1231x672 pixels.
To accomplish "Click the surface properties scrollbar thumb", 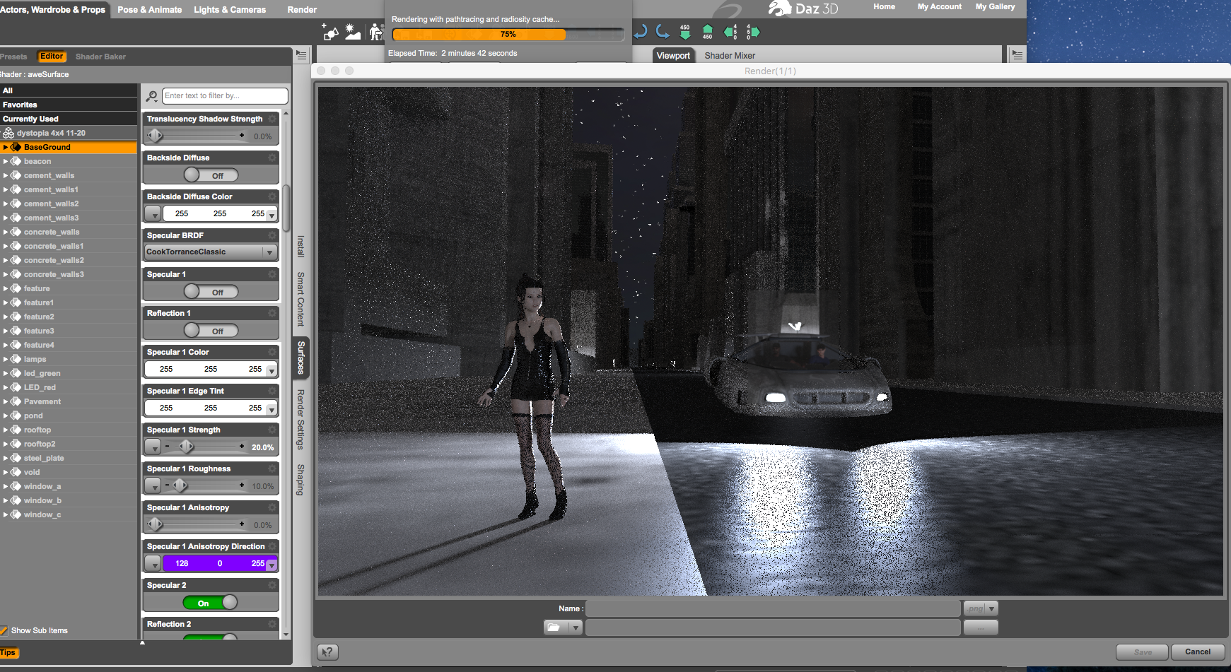I will [286, 208].
